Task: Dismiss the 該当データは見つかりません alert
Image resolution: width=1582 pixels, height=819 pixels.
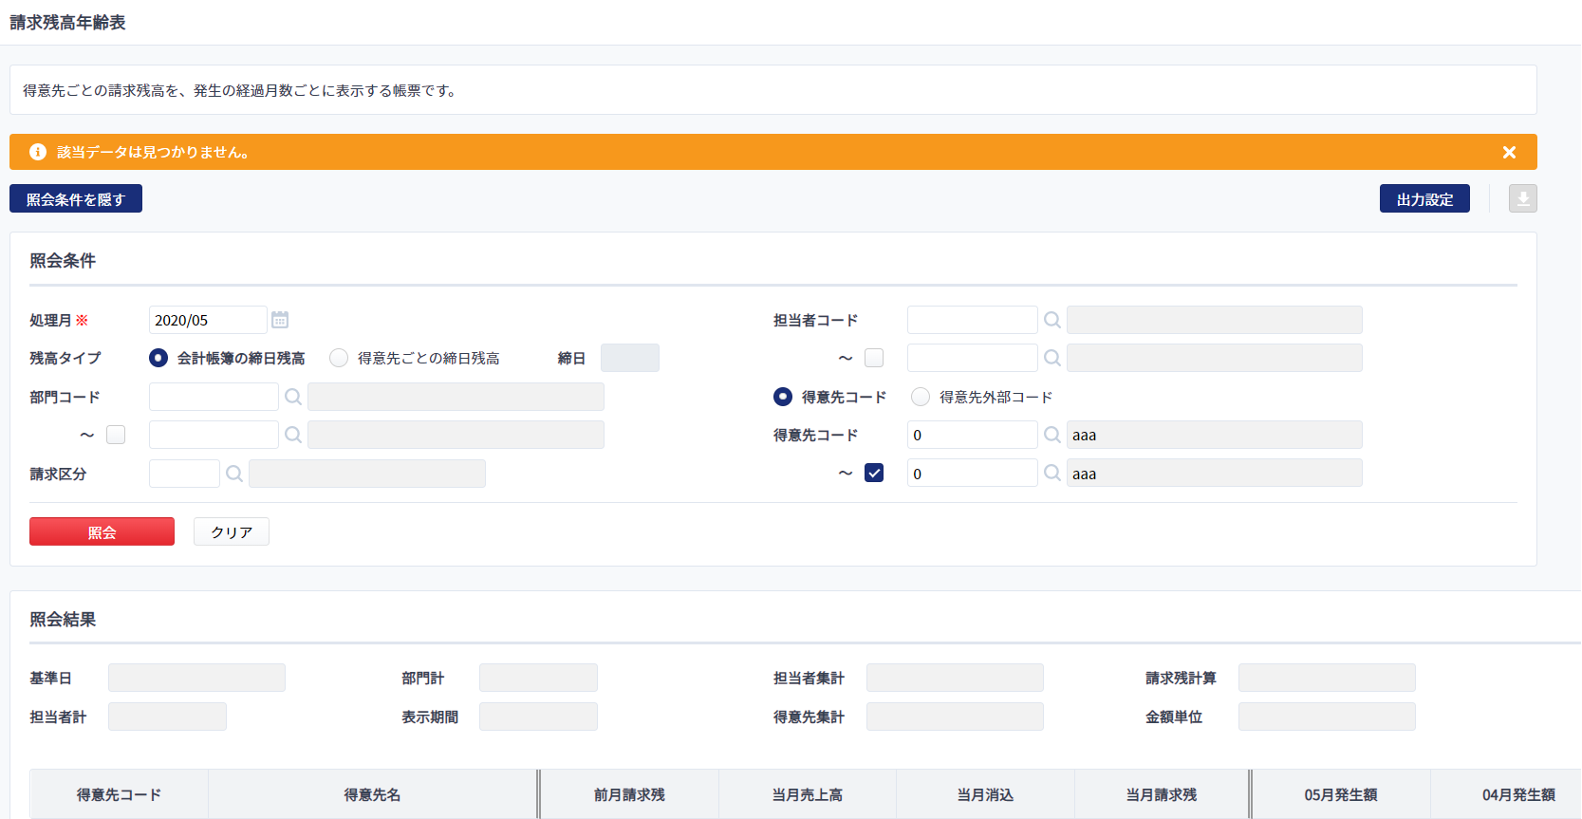Action: 1509,152
